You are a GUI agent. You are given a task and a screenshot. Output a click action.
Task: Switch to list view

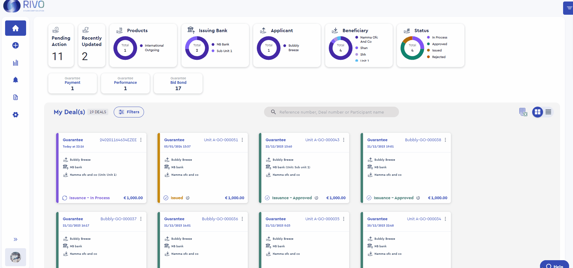(548, 112)
